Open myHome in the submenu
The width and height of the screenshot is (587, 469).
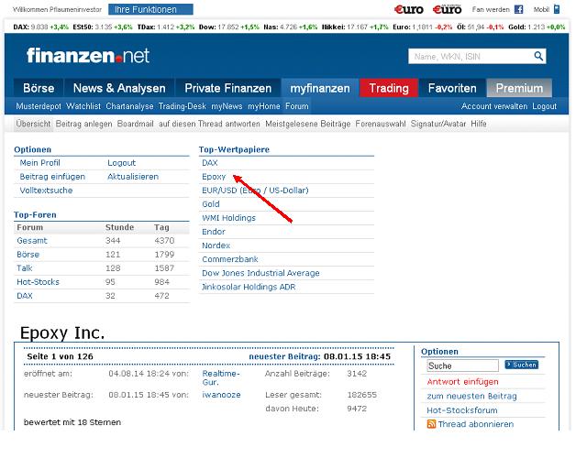264,106
